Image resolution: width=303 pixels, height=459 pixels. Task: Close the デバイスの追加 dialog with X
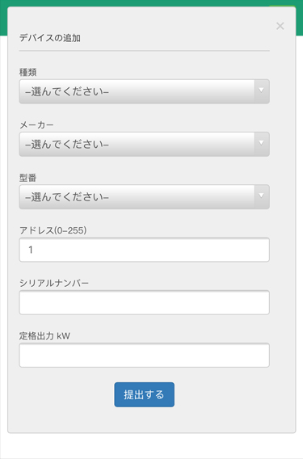tap(280, 26)
